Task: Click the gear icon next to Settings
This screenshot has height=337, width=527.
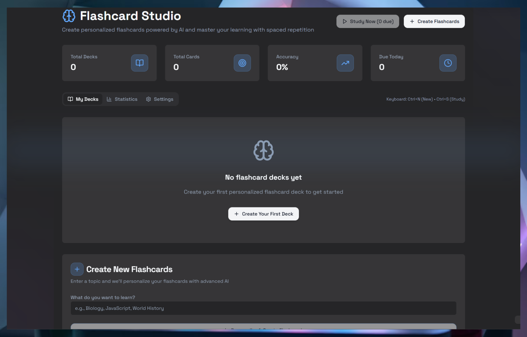Action: pyautogui.click(x=148, y=99)
